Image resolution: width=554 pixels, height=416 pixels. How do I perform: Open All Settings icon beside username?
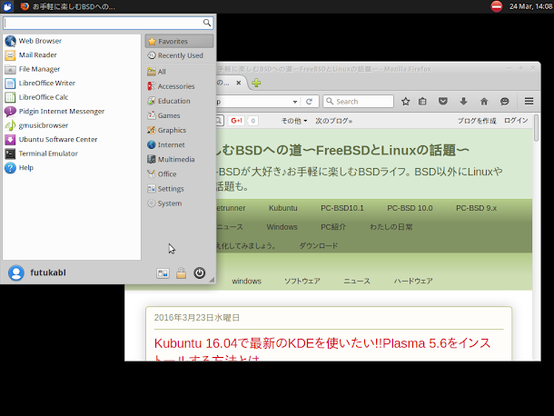(163, 272)
